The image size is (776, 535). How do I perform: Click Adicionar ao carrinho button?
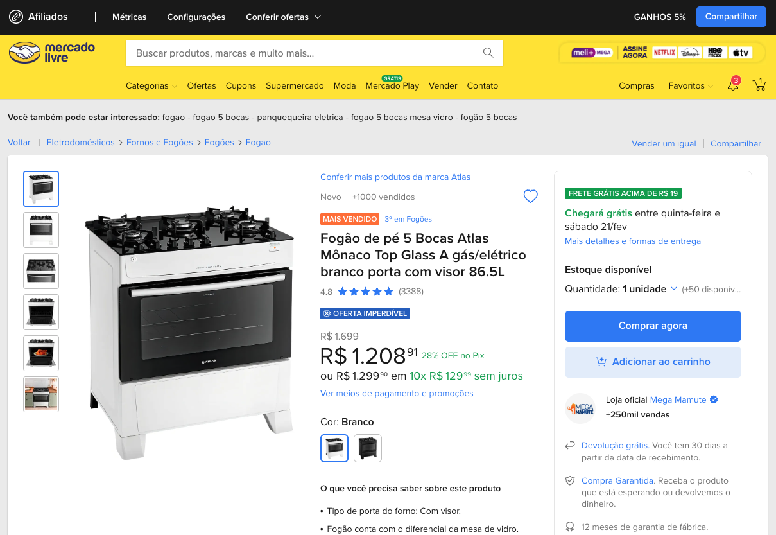click(x=653, y=362)
